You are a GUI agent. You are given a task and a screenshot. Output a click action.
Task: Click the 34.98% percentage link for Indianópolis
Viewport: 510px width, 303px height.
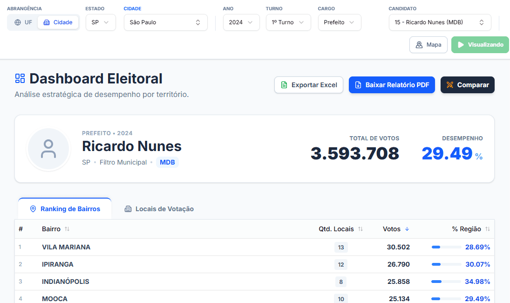point(478,282)
